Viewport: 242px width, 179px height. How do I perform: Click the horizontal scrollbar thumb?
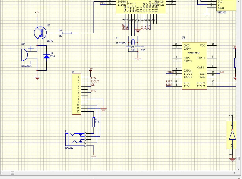12,173
